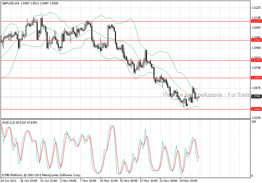Click the 1.5740 price axis value
The image size is (262, 183).
[256, 68]
